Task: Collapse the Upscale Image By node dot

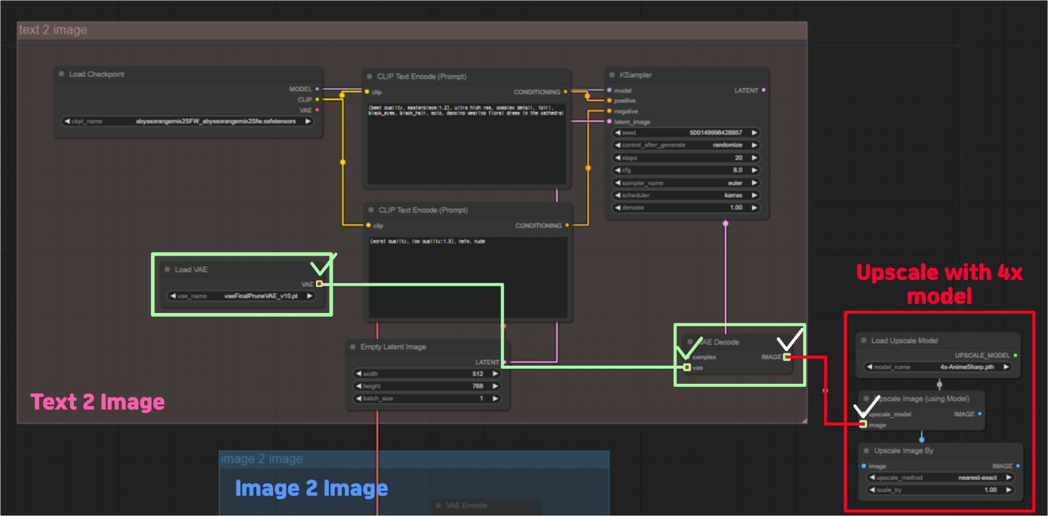Action: click(x=866, y=450)
